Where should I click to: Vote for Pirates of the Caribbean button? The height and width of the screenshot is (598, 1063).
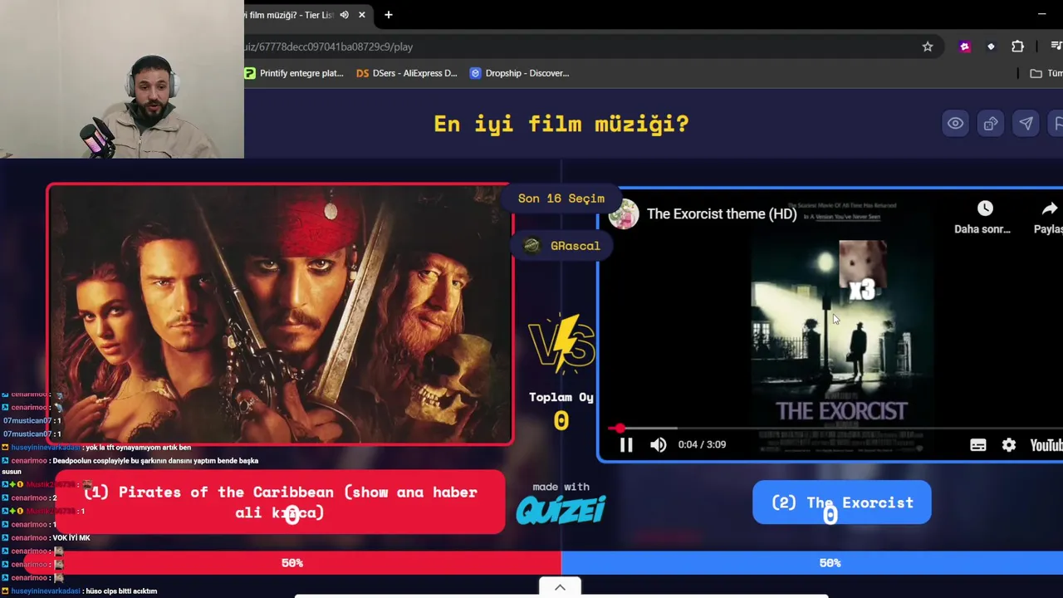click(280, 502)
